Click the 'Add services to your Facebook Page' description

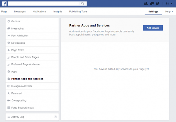[101, 33]
